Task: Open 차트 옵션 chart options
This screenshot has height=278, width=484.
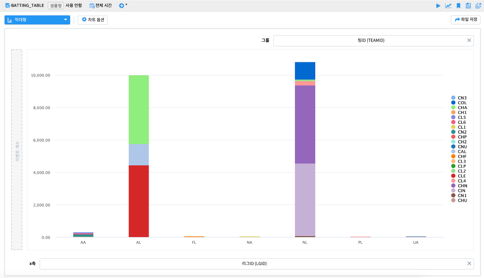Action: tap(92, 20)
